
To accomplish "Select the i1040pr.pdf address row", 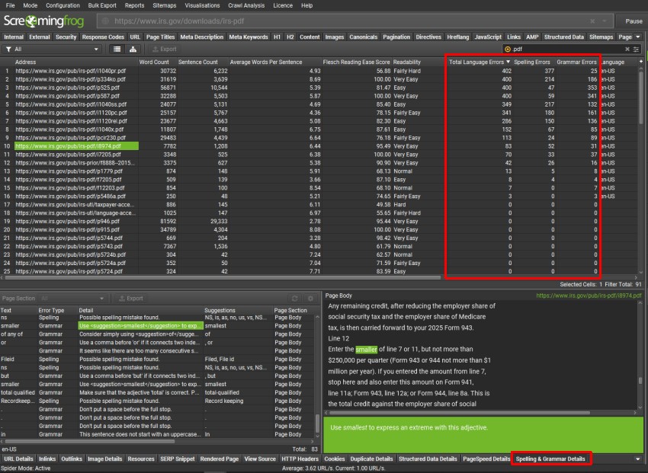I will (71, 71).
